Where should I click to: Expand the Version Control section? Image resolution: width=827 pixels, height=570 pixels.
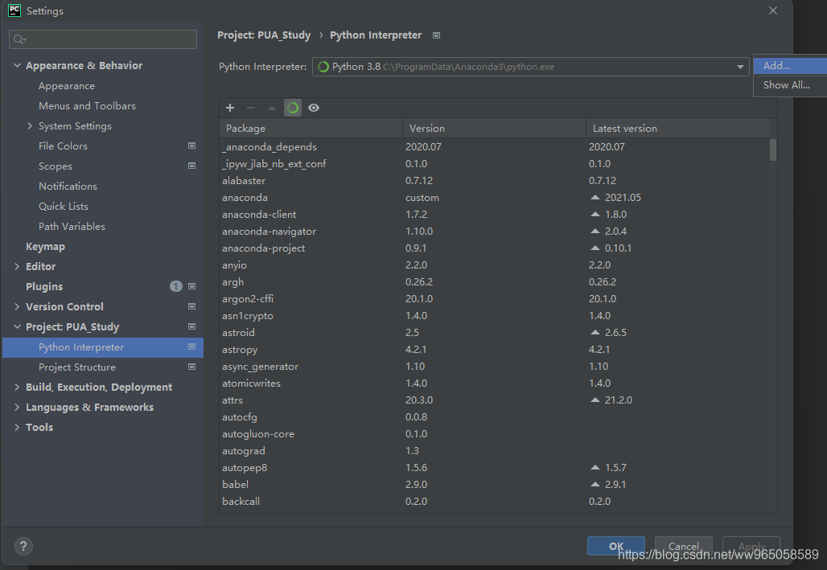(17, 306)
